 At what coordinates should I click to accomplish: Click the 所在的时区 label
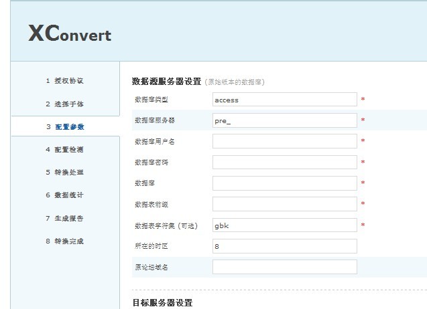151,246
